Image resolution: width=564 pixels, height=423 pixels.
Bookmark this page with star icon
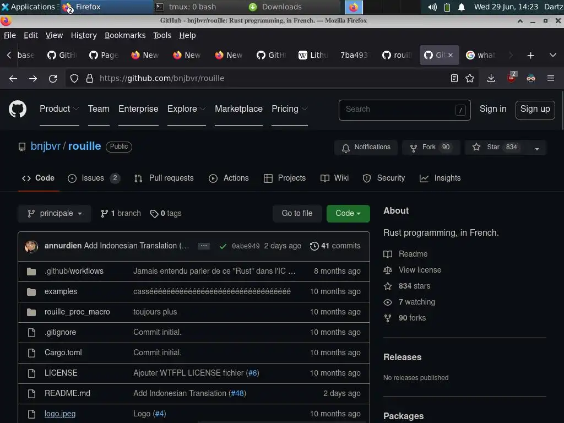coord(470,78)
